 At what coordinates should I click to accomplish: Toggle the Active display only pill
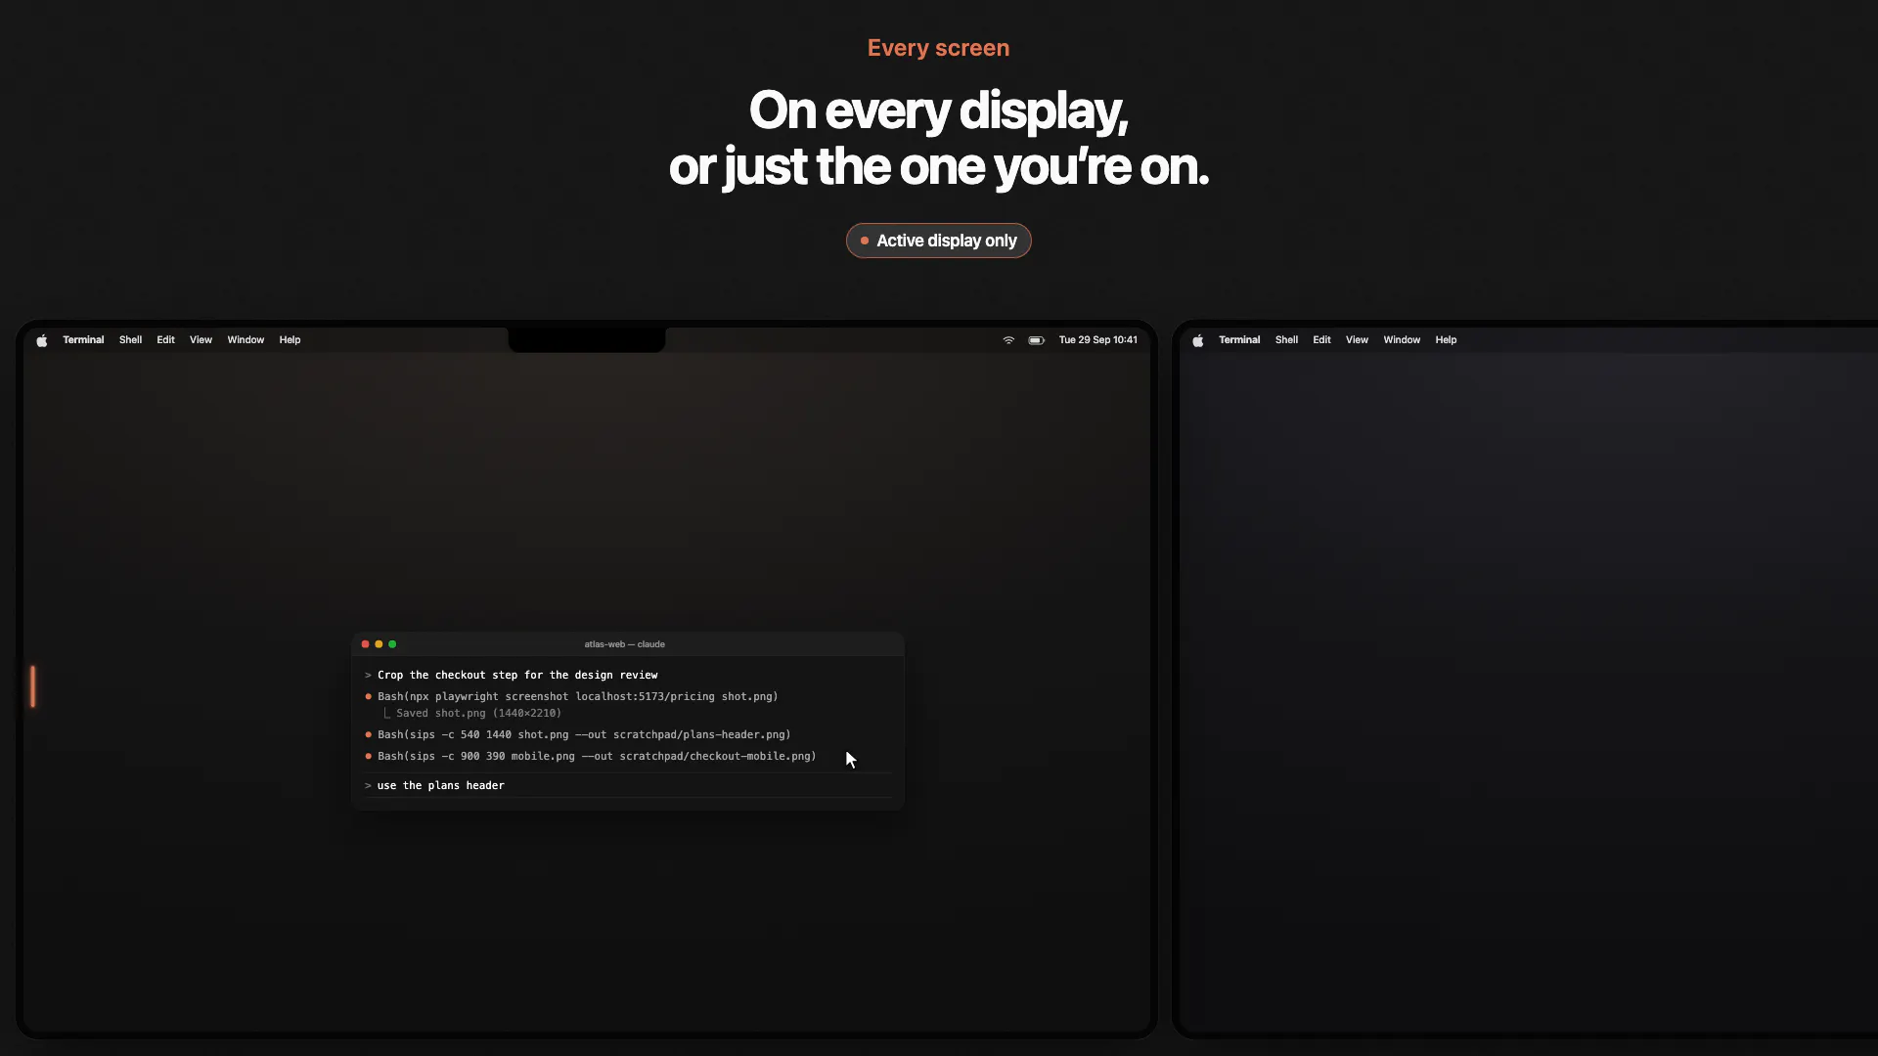pos(938,241)
